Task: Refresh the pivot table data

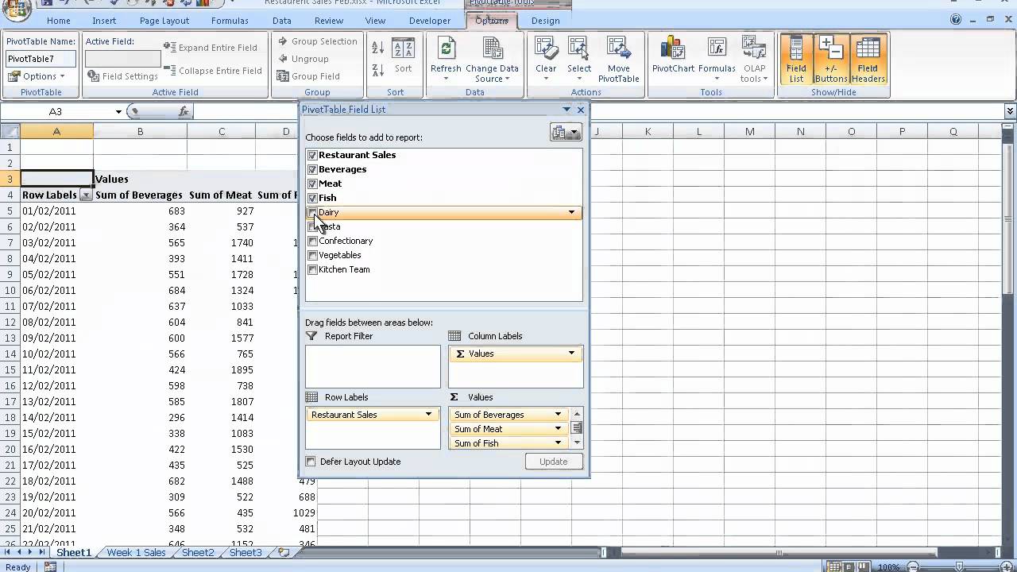Action: (446, 58)
